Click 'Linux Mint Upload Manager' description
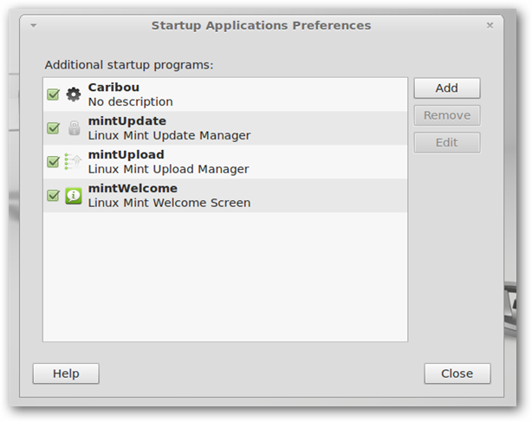This screenshot has height=422, width=532. pyautogui.click(x=169, y=169)
